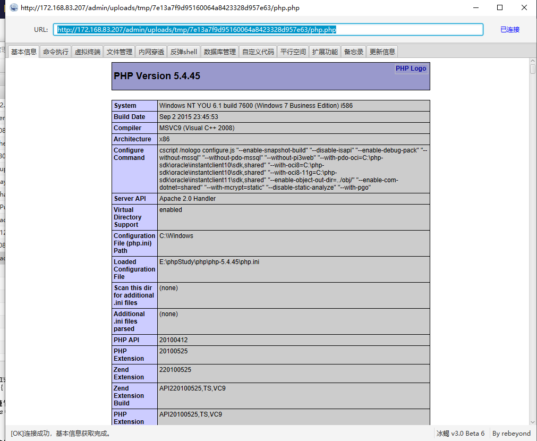Switch to the 命令执行 tab
The image size is (537, 441).
(x=55, y=52)
